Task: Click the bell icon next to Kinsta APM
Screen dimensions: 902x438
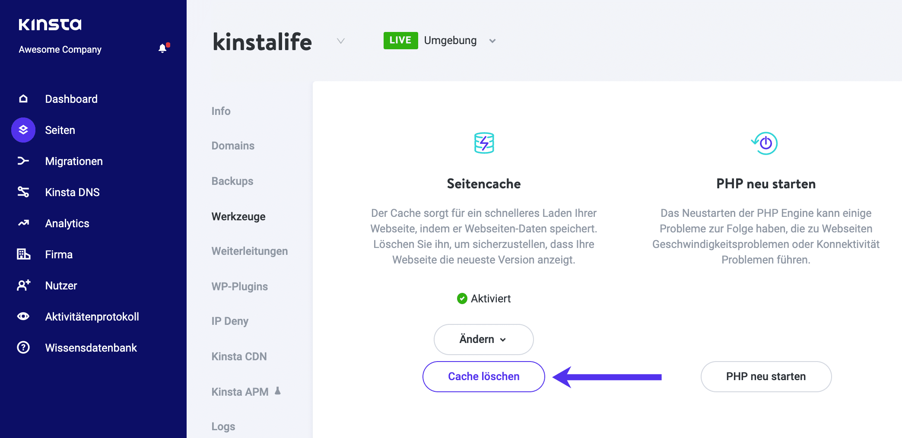Action: tap(278, 391)
